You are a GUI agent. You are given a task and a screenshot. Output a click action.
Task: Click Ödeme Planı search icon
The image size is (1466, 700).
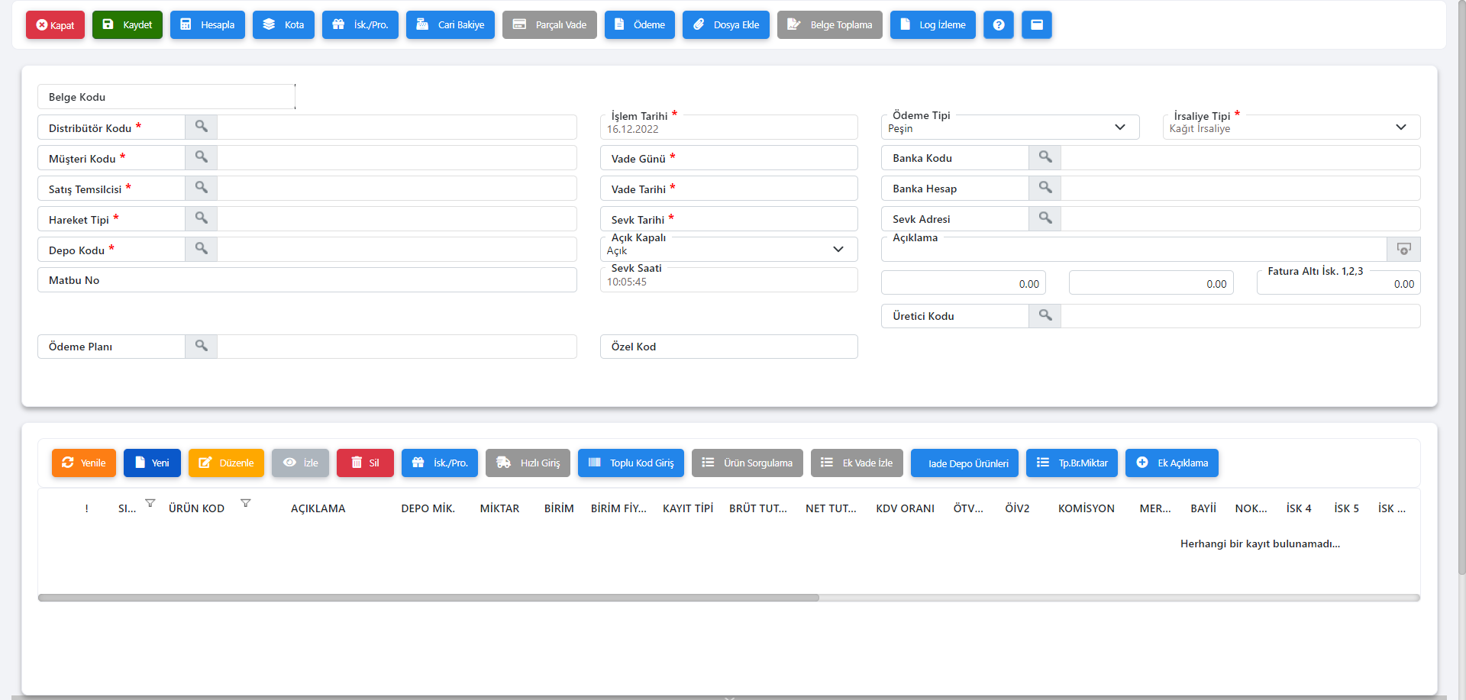pos(201,346)
